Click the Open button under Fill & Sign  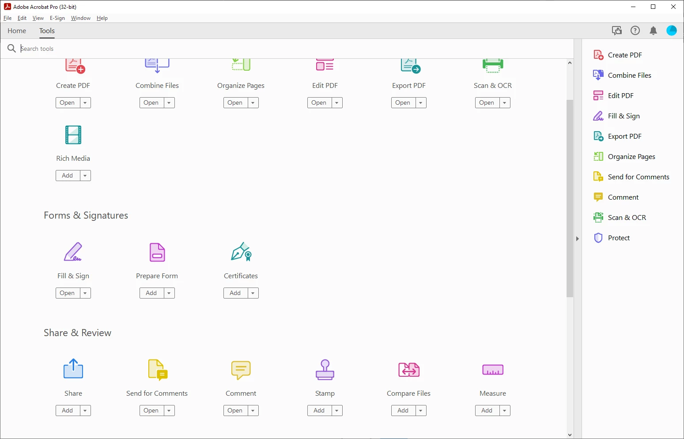pyautogui.click(x=68, y=293)
